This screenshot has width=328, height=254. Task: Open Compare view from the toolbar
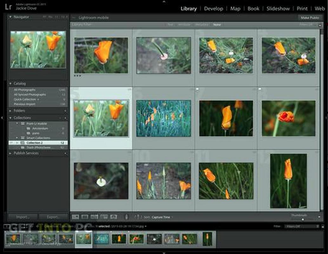click(94, 217)
